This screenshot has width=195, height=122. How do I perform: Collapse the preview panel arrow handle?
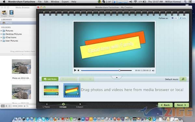[x=117, y=77]
